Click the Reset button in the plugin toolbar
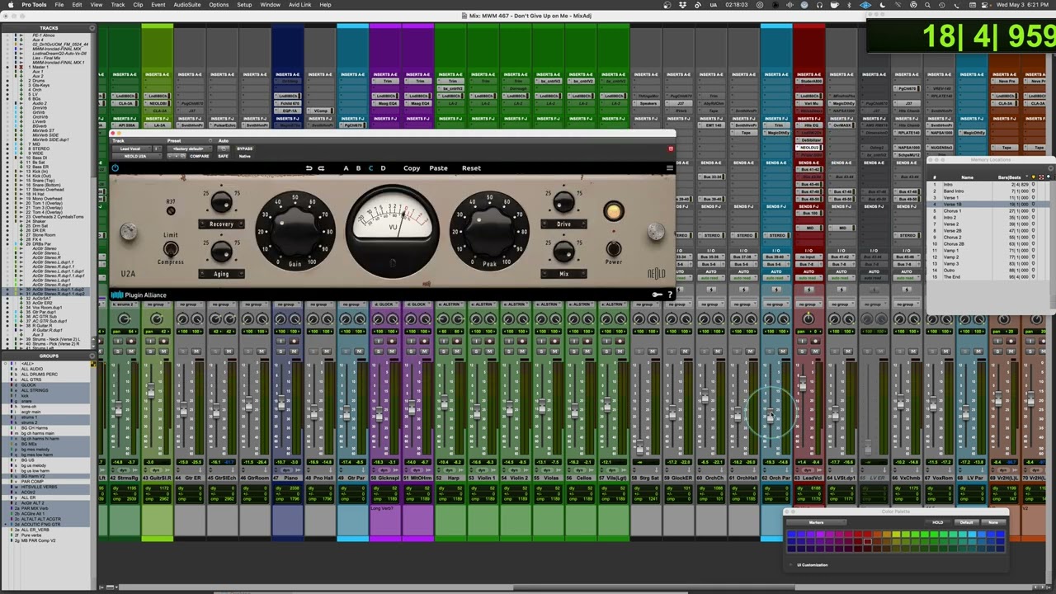The image size is (1056, 594). point(471,168)
